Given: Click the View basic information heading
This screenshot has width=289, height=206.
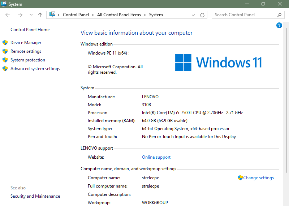Looking at the screenshot, I should coord(137,33).
